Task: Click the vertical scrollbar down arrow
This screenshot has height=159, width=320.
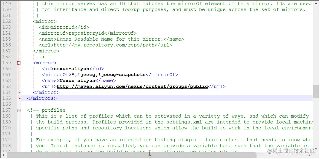Action: pyautogui.click(x=316, y=149)
